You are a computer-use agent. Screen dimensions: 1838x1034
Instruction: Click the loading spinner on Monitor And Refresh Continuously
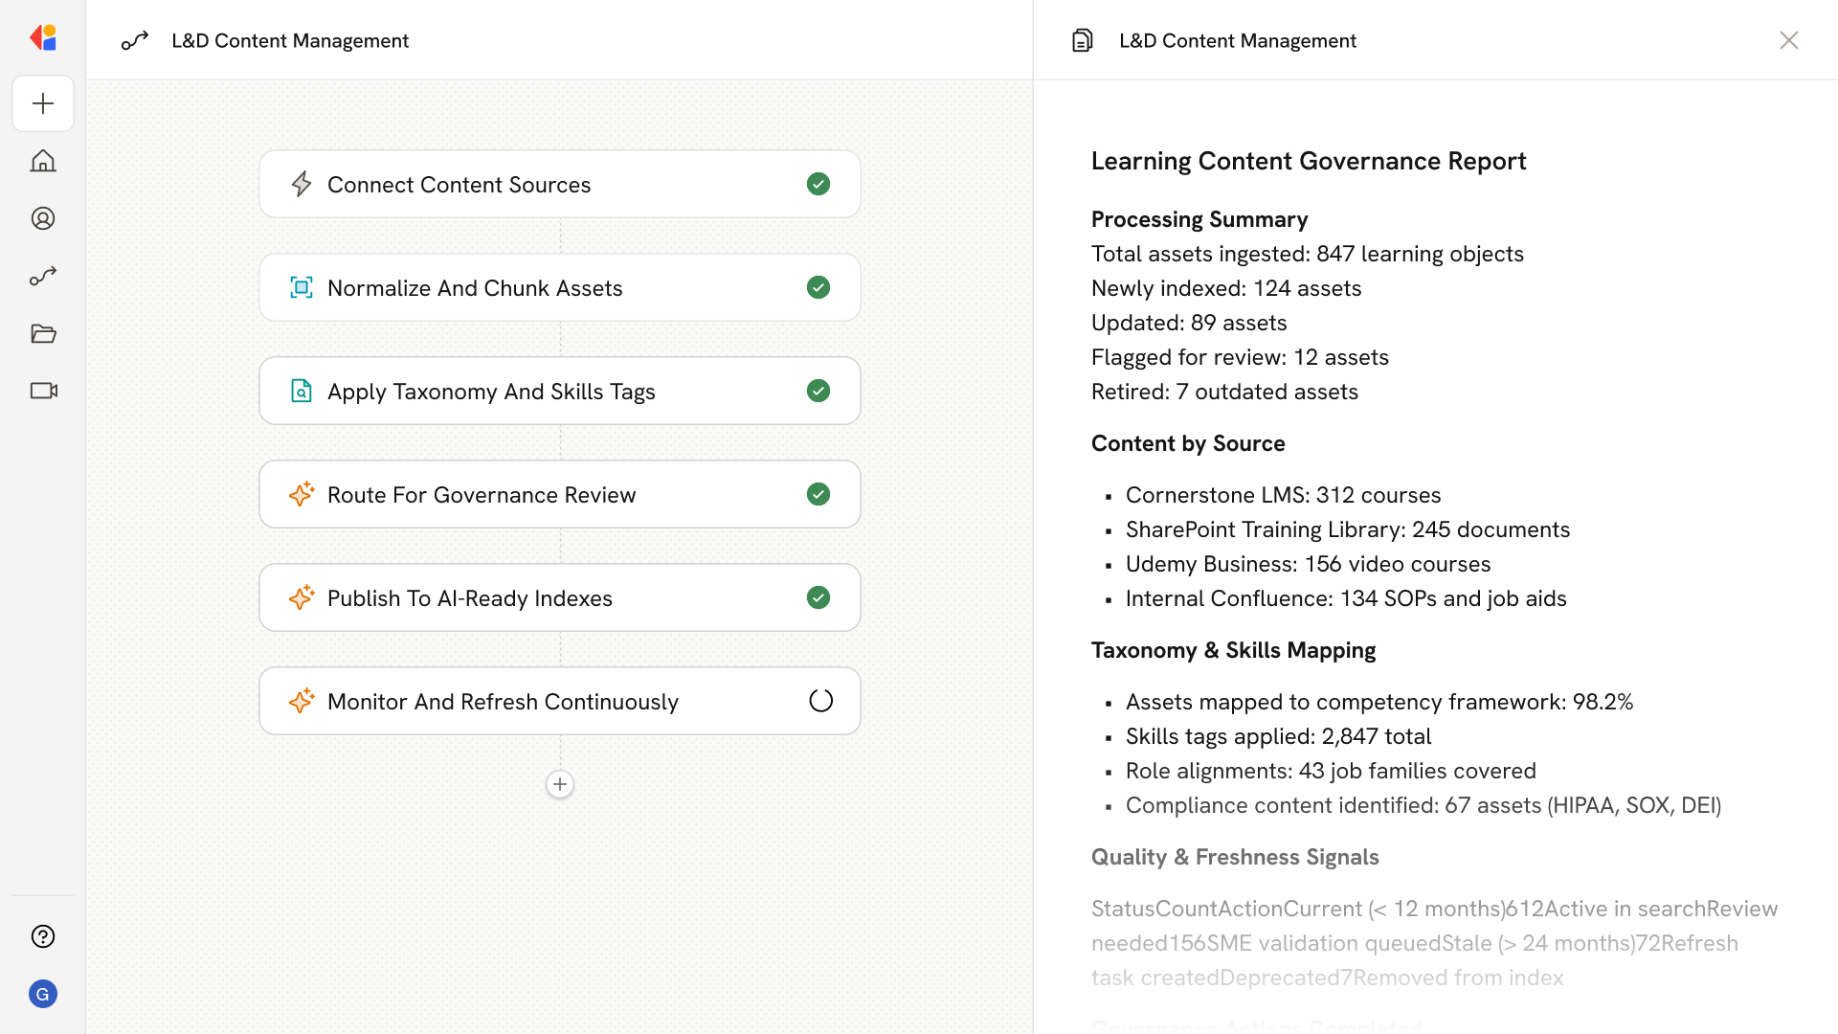coord(820,701)
